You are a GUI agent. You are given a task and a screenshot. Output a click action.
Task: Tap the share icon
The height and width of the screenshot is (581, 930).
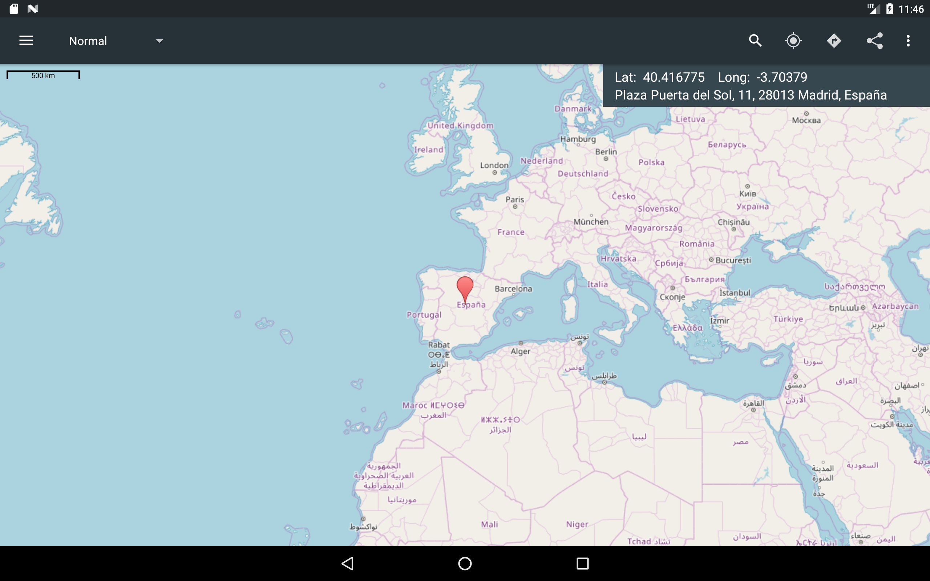pyautogui.click(x=875, y=41)
